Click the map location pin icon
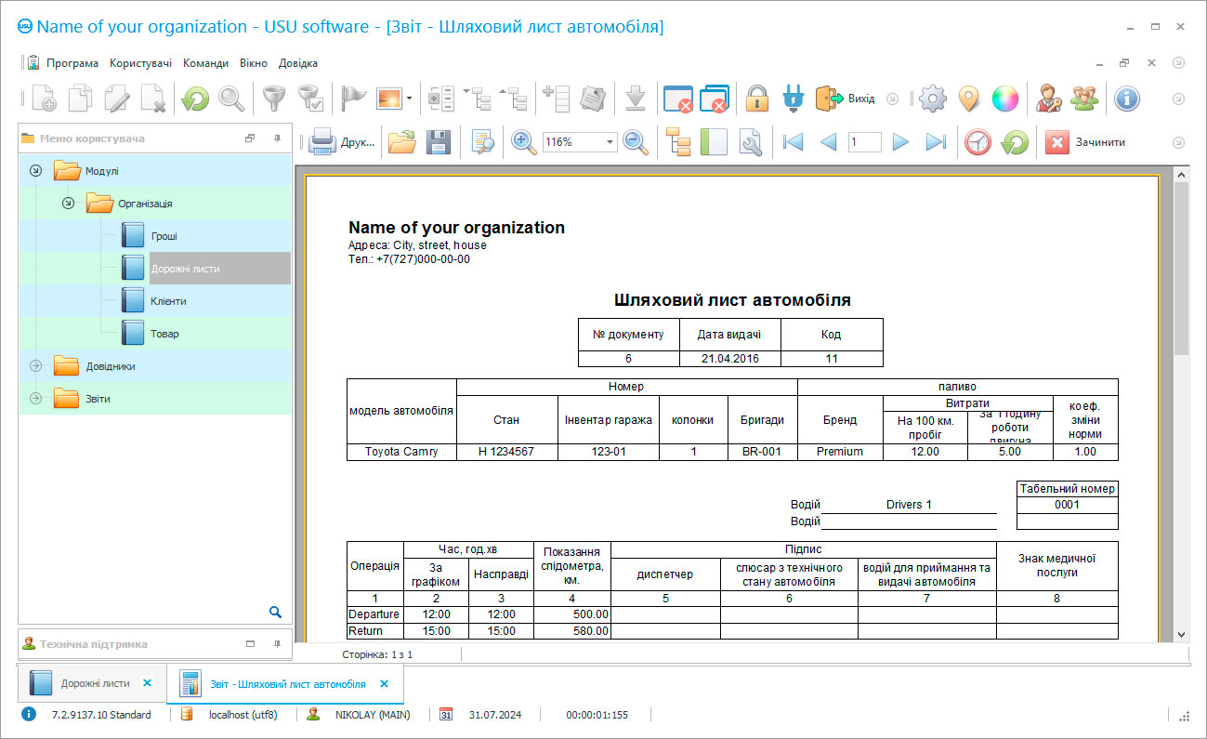1207x739 pixels. tap(968, 99)
